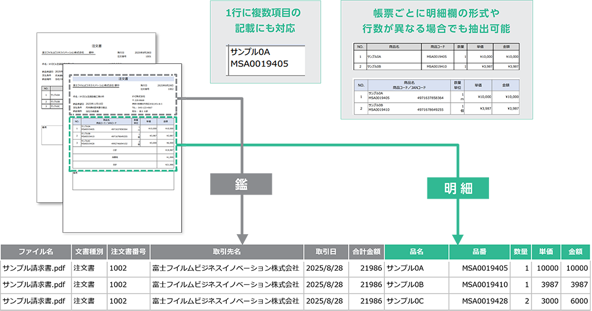Select the green 品番 column header

tap(480, 251)
